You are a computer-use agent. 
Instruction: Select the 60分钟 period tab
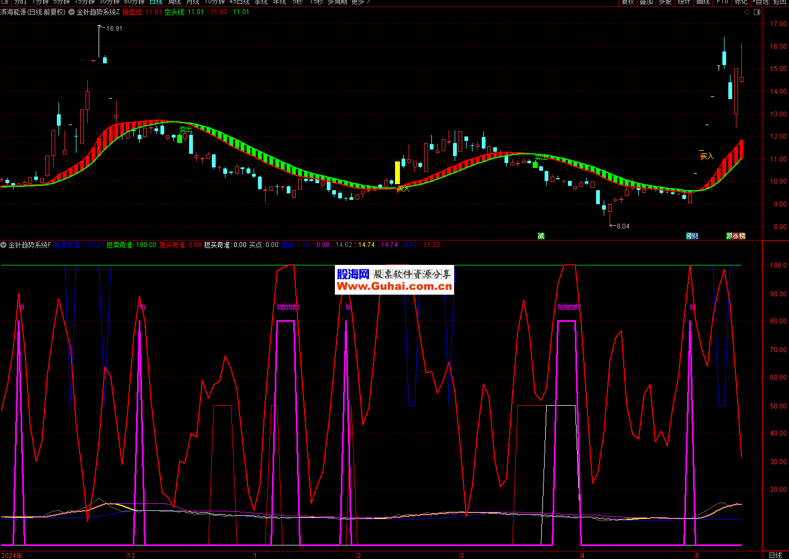(x=134, y=2)
